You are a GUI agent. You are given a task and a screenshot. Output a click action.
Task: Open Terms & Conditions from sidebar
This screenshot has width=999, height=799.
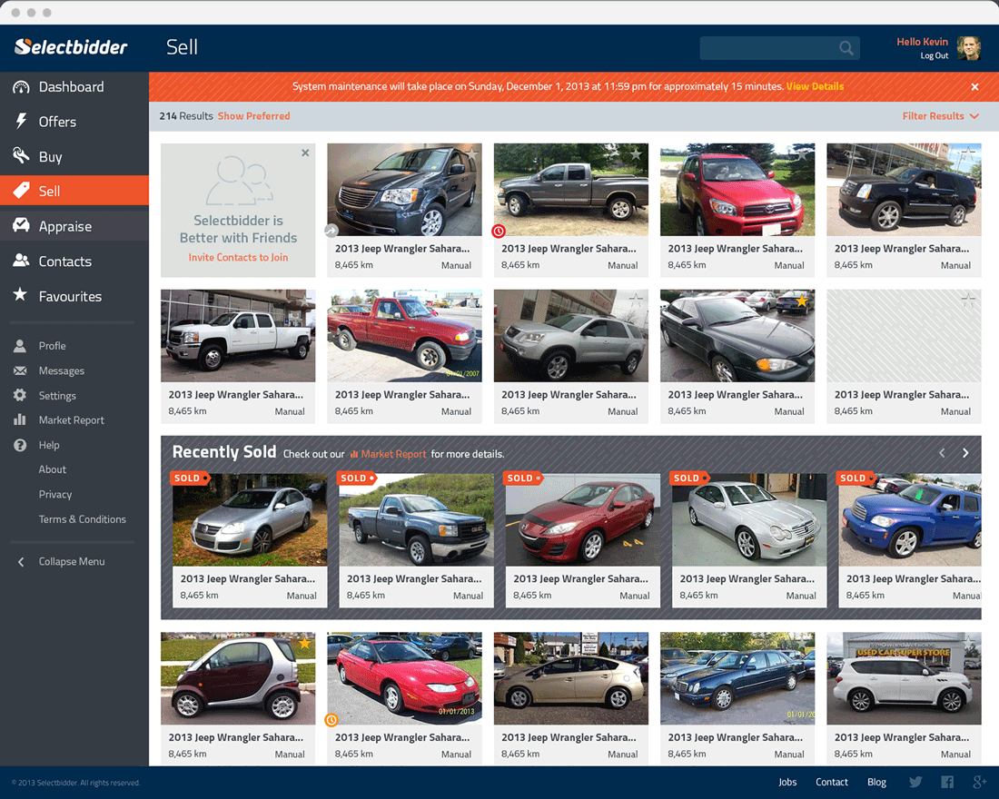(x=82, y=519)
